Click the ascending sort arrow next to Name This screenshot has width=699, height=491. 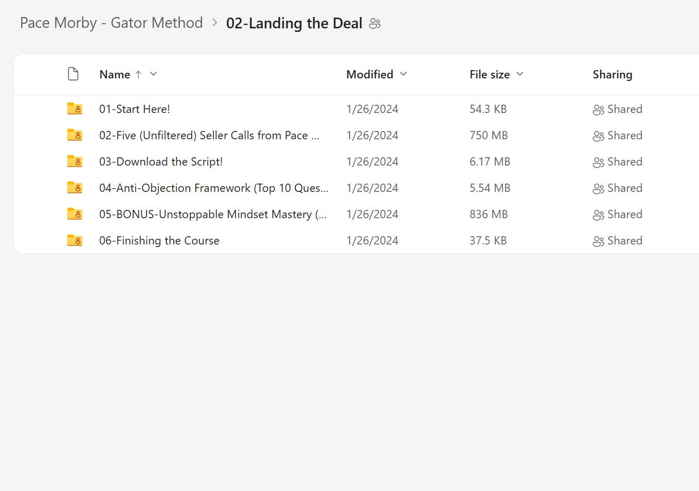coord(138,74)
